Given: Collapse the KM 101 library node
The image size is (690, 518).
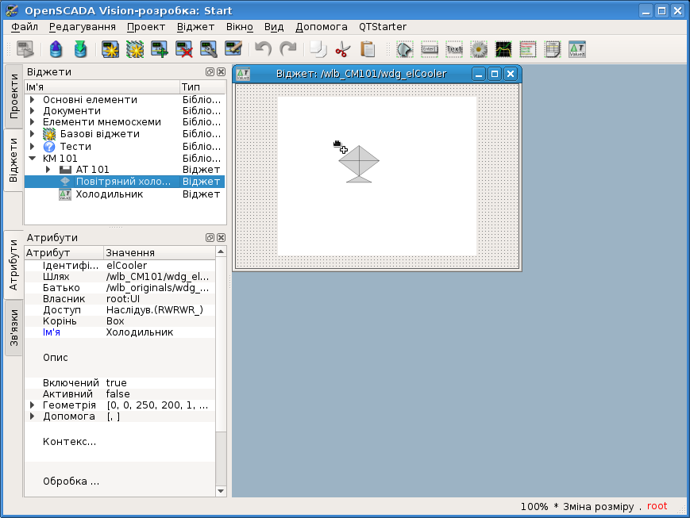Looking at the screenshot, I should [x=33, y=158].
